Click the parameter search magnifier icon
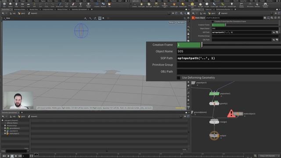281x158 pixels. click(272, 18)
